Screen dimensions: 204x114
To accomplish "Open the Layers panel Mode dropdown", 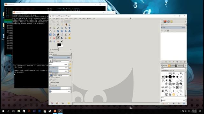I will [x=175, y=25].
